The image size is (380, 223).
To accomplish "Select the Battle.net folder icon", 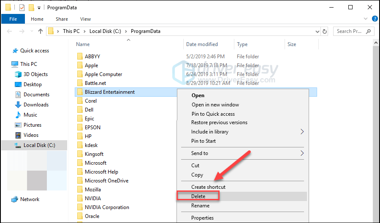I will pos(80,83).
